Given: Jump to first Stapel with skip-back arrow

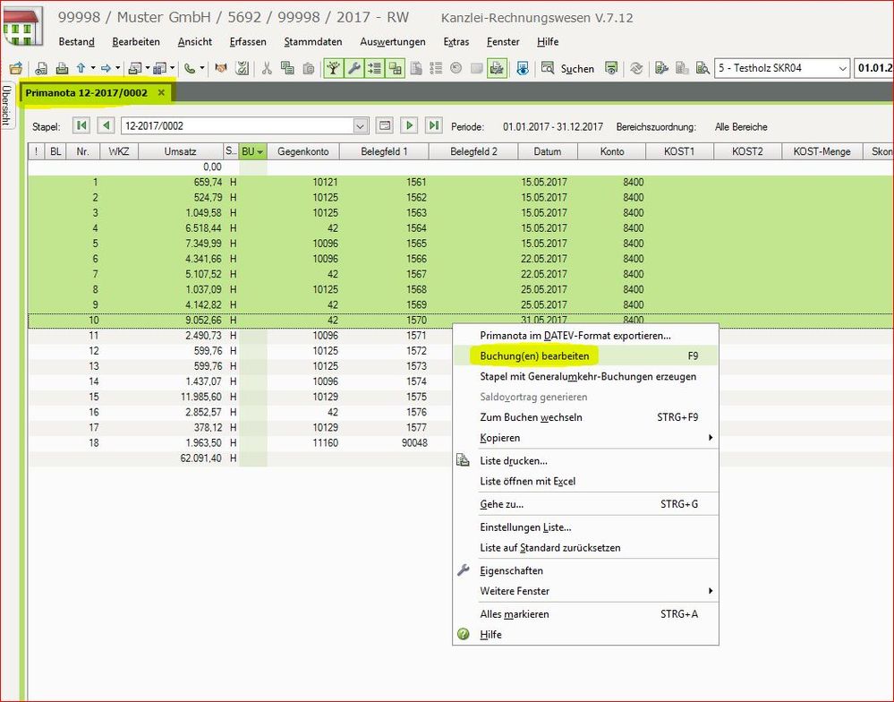Looking at the screenshot, I should point(81,126).
